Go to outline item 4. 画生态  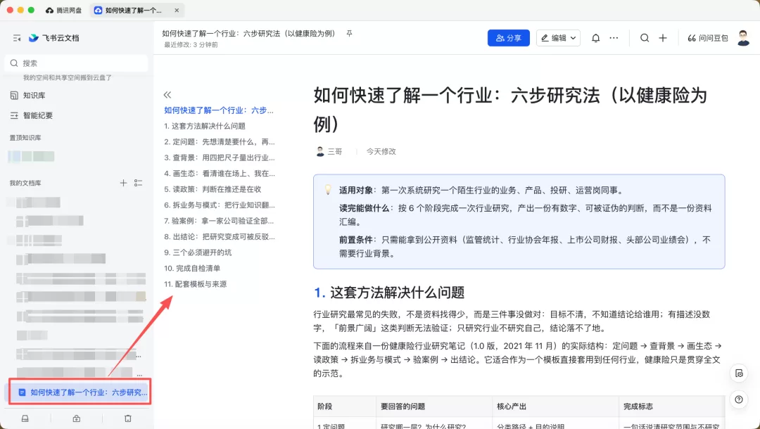(x=219, y=173)
